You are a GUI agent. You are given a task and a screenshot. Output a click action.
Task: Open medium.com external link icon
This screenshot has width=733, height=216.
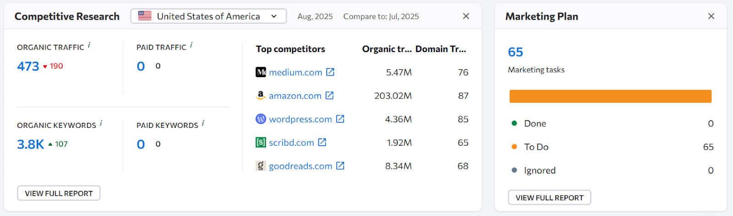[330, 72]
